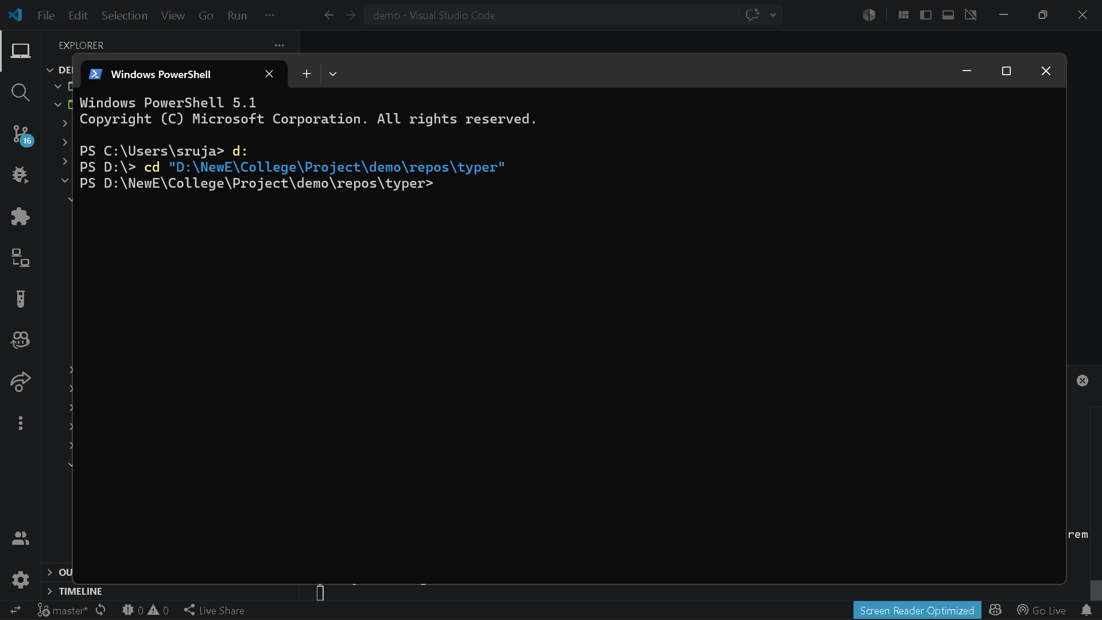Open the Go menu
This screenshot has height=620, width=1102.
206,15
